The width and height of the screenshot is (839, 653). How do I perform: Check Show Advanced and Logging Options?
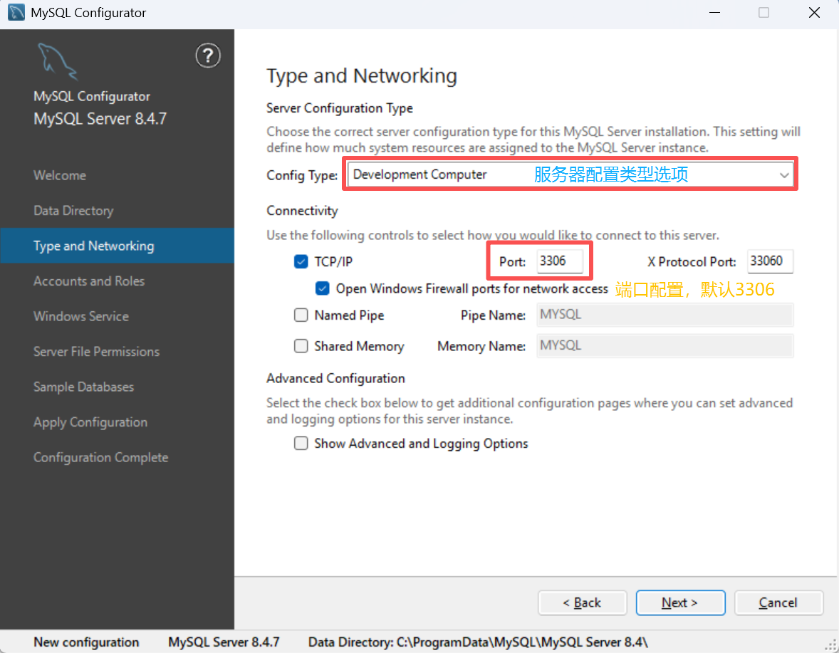(x=301, y=444)
